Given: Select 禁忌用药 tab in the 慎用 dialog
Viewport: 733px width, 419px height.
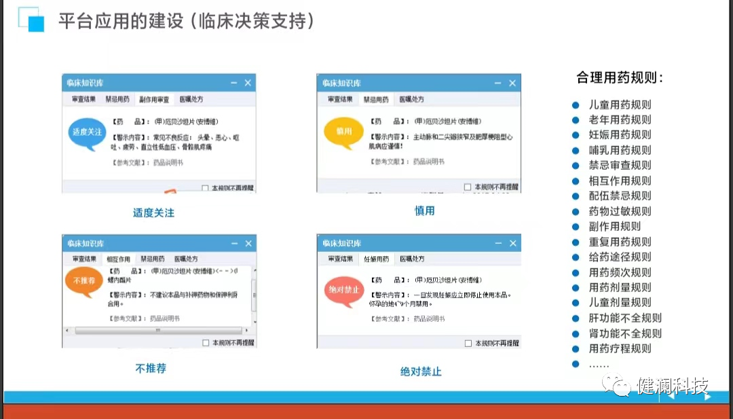Looking at the screenshot, I should pyautogui.click(x=376, y=100).
